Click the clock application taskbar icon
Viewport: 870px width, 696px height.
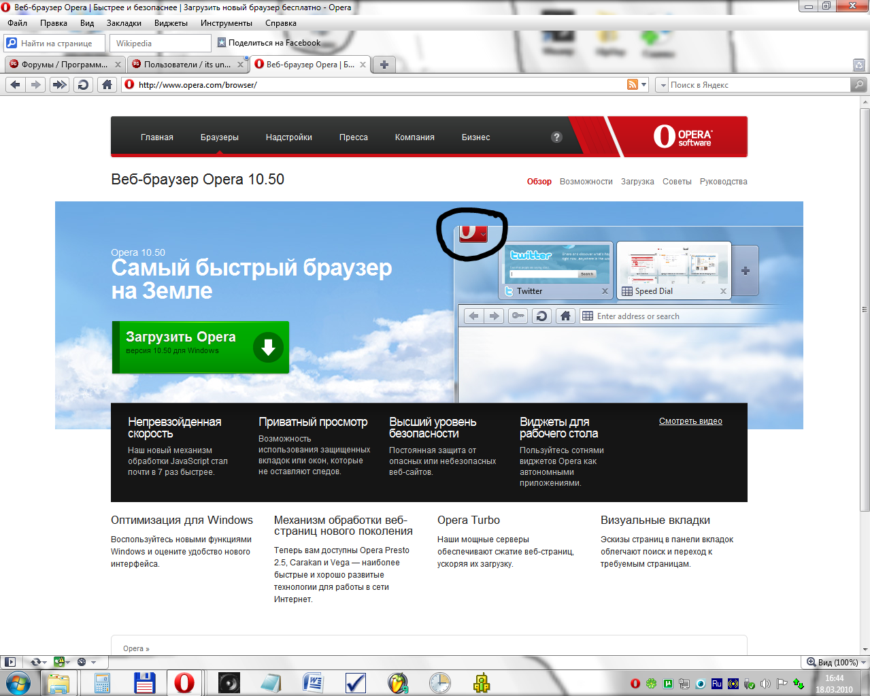[440, 682]
